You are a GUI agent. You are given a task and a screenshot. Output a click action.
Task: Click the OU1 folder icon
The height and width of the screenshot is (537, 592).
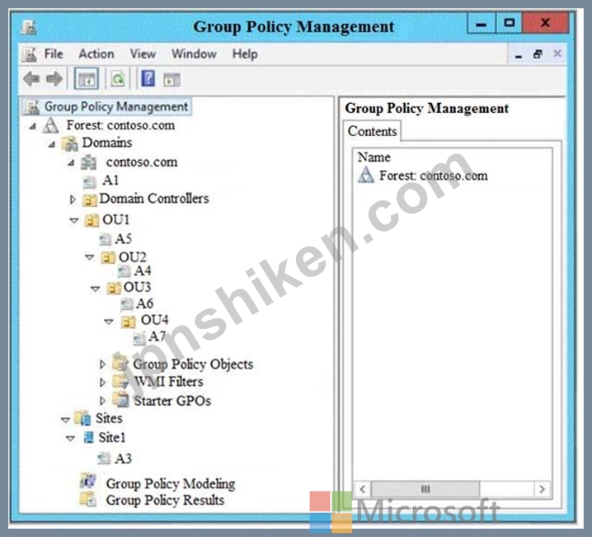coord(92,220)
